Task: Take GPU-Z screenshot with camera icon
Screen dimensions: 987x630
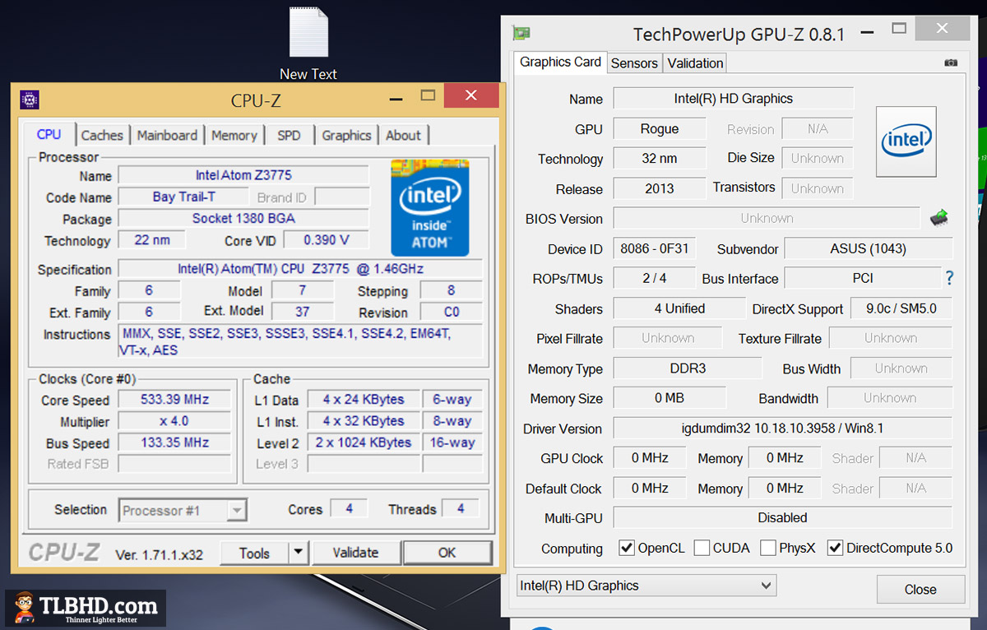Action: (951, 63)
